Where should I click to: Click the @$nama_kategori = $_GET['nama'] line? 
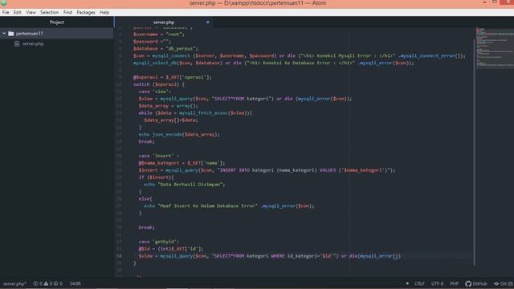point(182,163)
